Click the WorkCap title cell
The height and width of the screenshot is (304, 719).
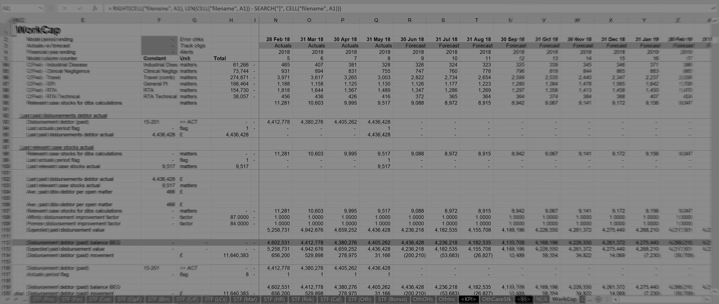pyautogui.click(x=37, y=30)
